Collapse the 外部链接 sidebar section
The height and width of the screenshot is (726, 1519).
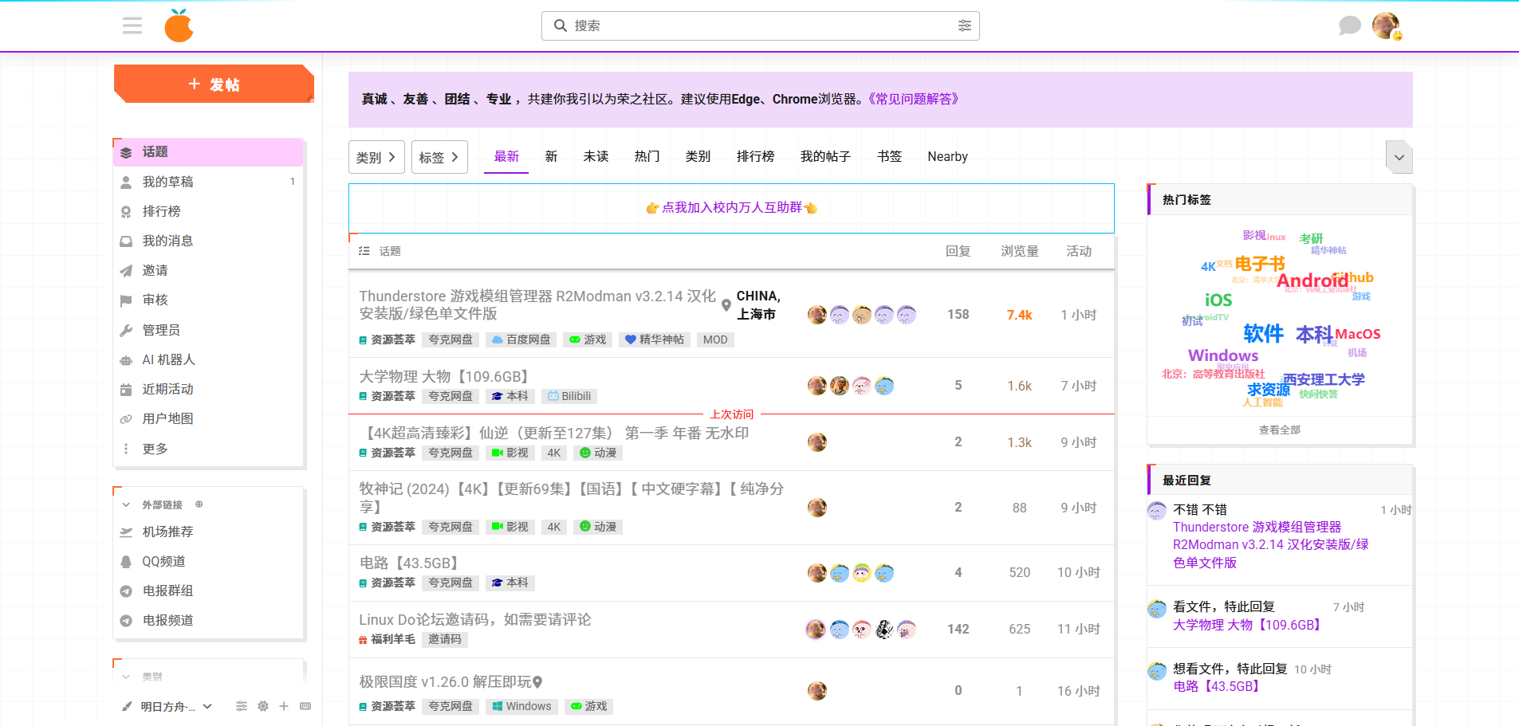click(126, 505)
